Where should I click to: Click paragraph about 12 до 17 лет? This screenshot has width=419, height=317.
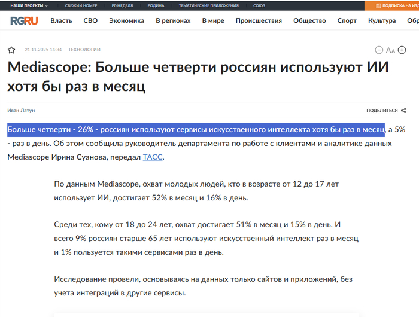(196, 191)
